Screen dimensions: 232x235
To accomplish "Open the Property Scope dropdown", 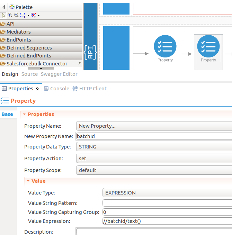I will tap(154, 170).
